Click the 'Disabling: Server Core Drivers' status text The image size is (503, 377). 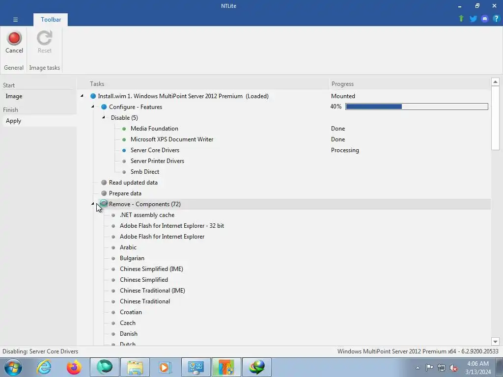[40, 351]
